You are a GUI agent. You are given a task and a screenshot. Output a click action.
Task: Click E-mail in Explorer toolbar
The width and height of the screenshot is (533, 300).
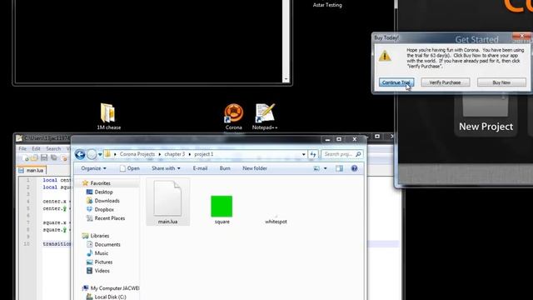pyautogui.click(x=200, y=168)
